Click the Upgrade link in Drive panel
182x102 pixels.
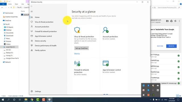[x=158, y=22]
